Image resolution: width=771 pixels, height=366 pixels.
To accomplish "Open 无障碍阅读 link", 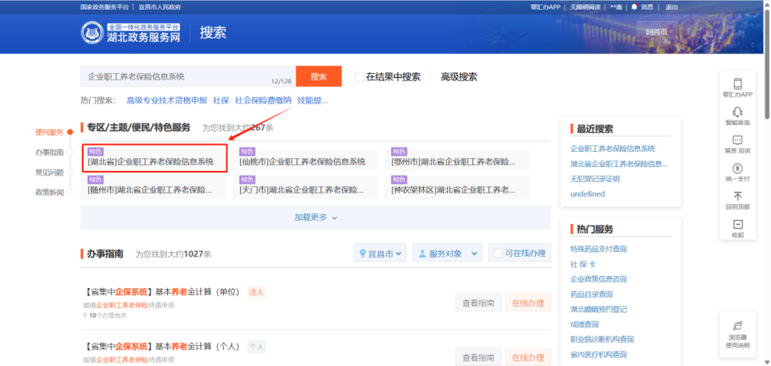I will coord(585,7).
